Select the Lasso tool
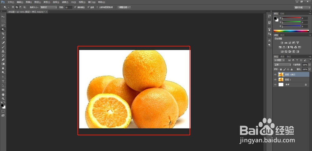The width and height of the screenshot is (312, 151). (3, 25)
